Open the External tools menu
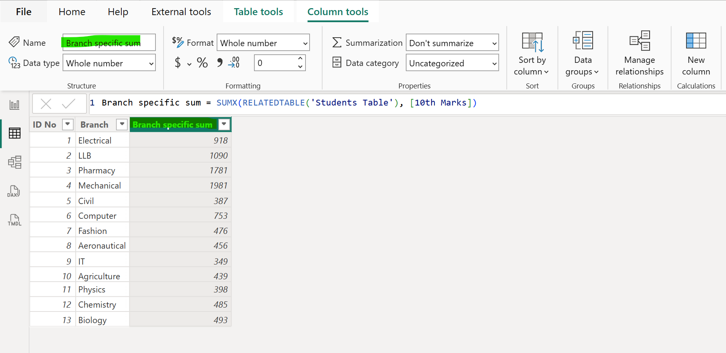Image resolution: width=726 pixels, height=353 pixels. (181, 11)
